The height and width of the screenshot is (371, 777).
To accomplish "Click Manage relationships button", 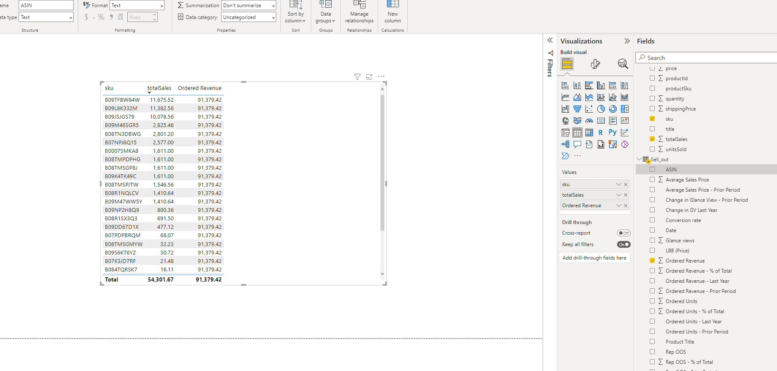I will click(x=359, y=13).
